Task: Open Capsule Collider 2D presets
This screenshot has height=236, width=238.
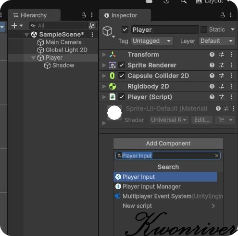Action: click(x=222, y=76)
